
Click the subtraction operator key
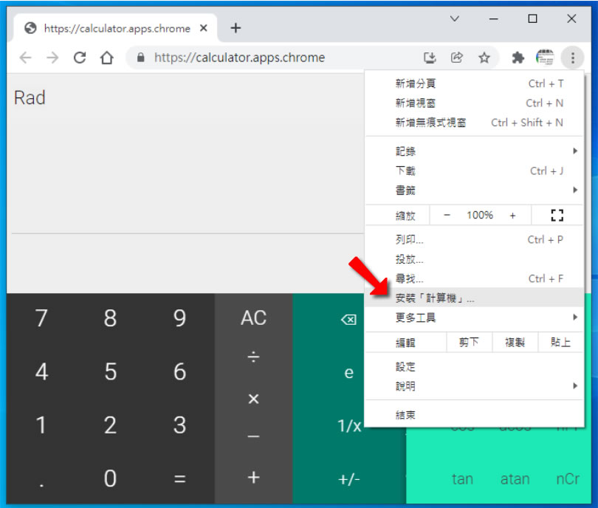(x=254, y=436)
